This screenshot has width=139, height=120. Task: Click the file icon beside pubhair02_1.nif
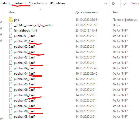pyautogui.click(x=11, y=52)
